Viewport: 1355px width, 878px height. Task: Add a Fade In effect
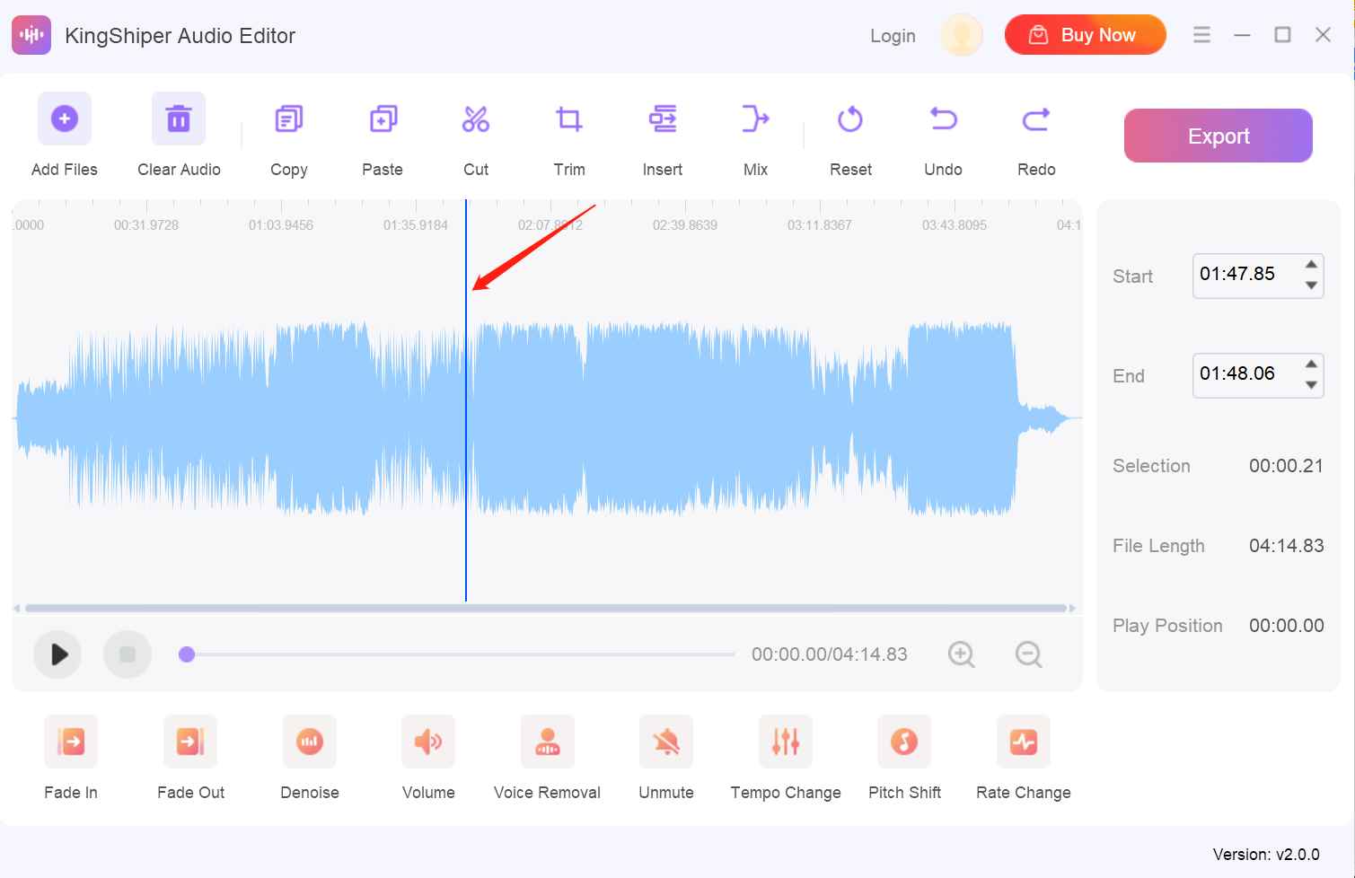pos(70,754)
